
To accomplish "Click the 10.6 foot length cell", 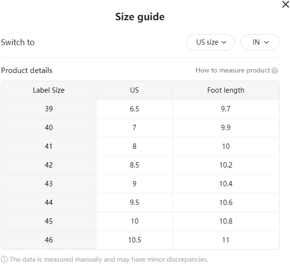I will click(225, 203).
